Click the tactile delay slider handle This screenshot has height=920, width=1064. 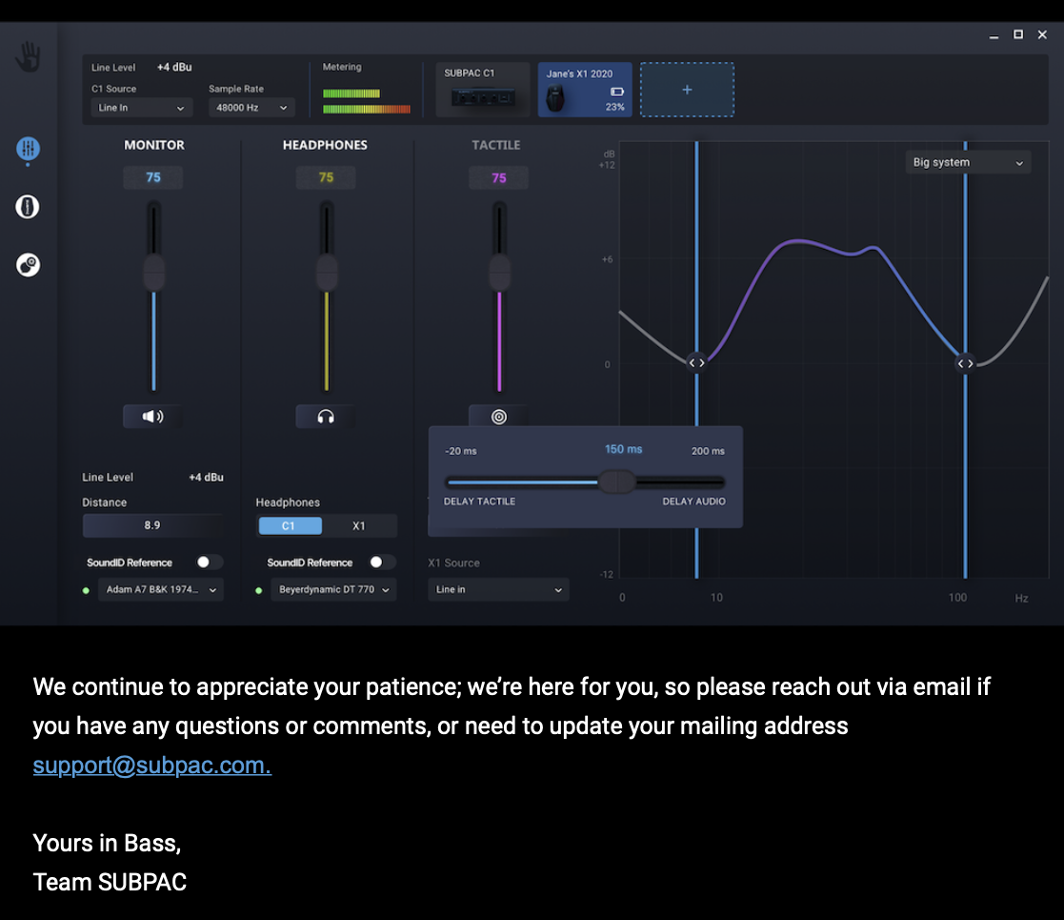616,481
